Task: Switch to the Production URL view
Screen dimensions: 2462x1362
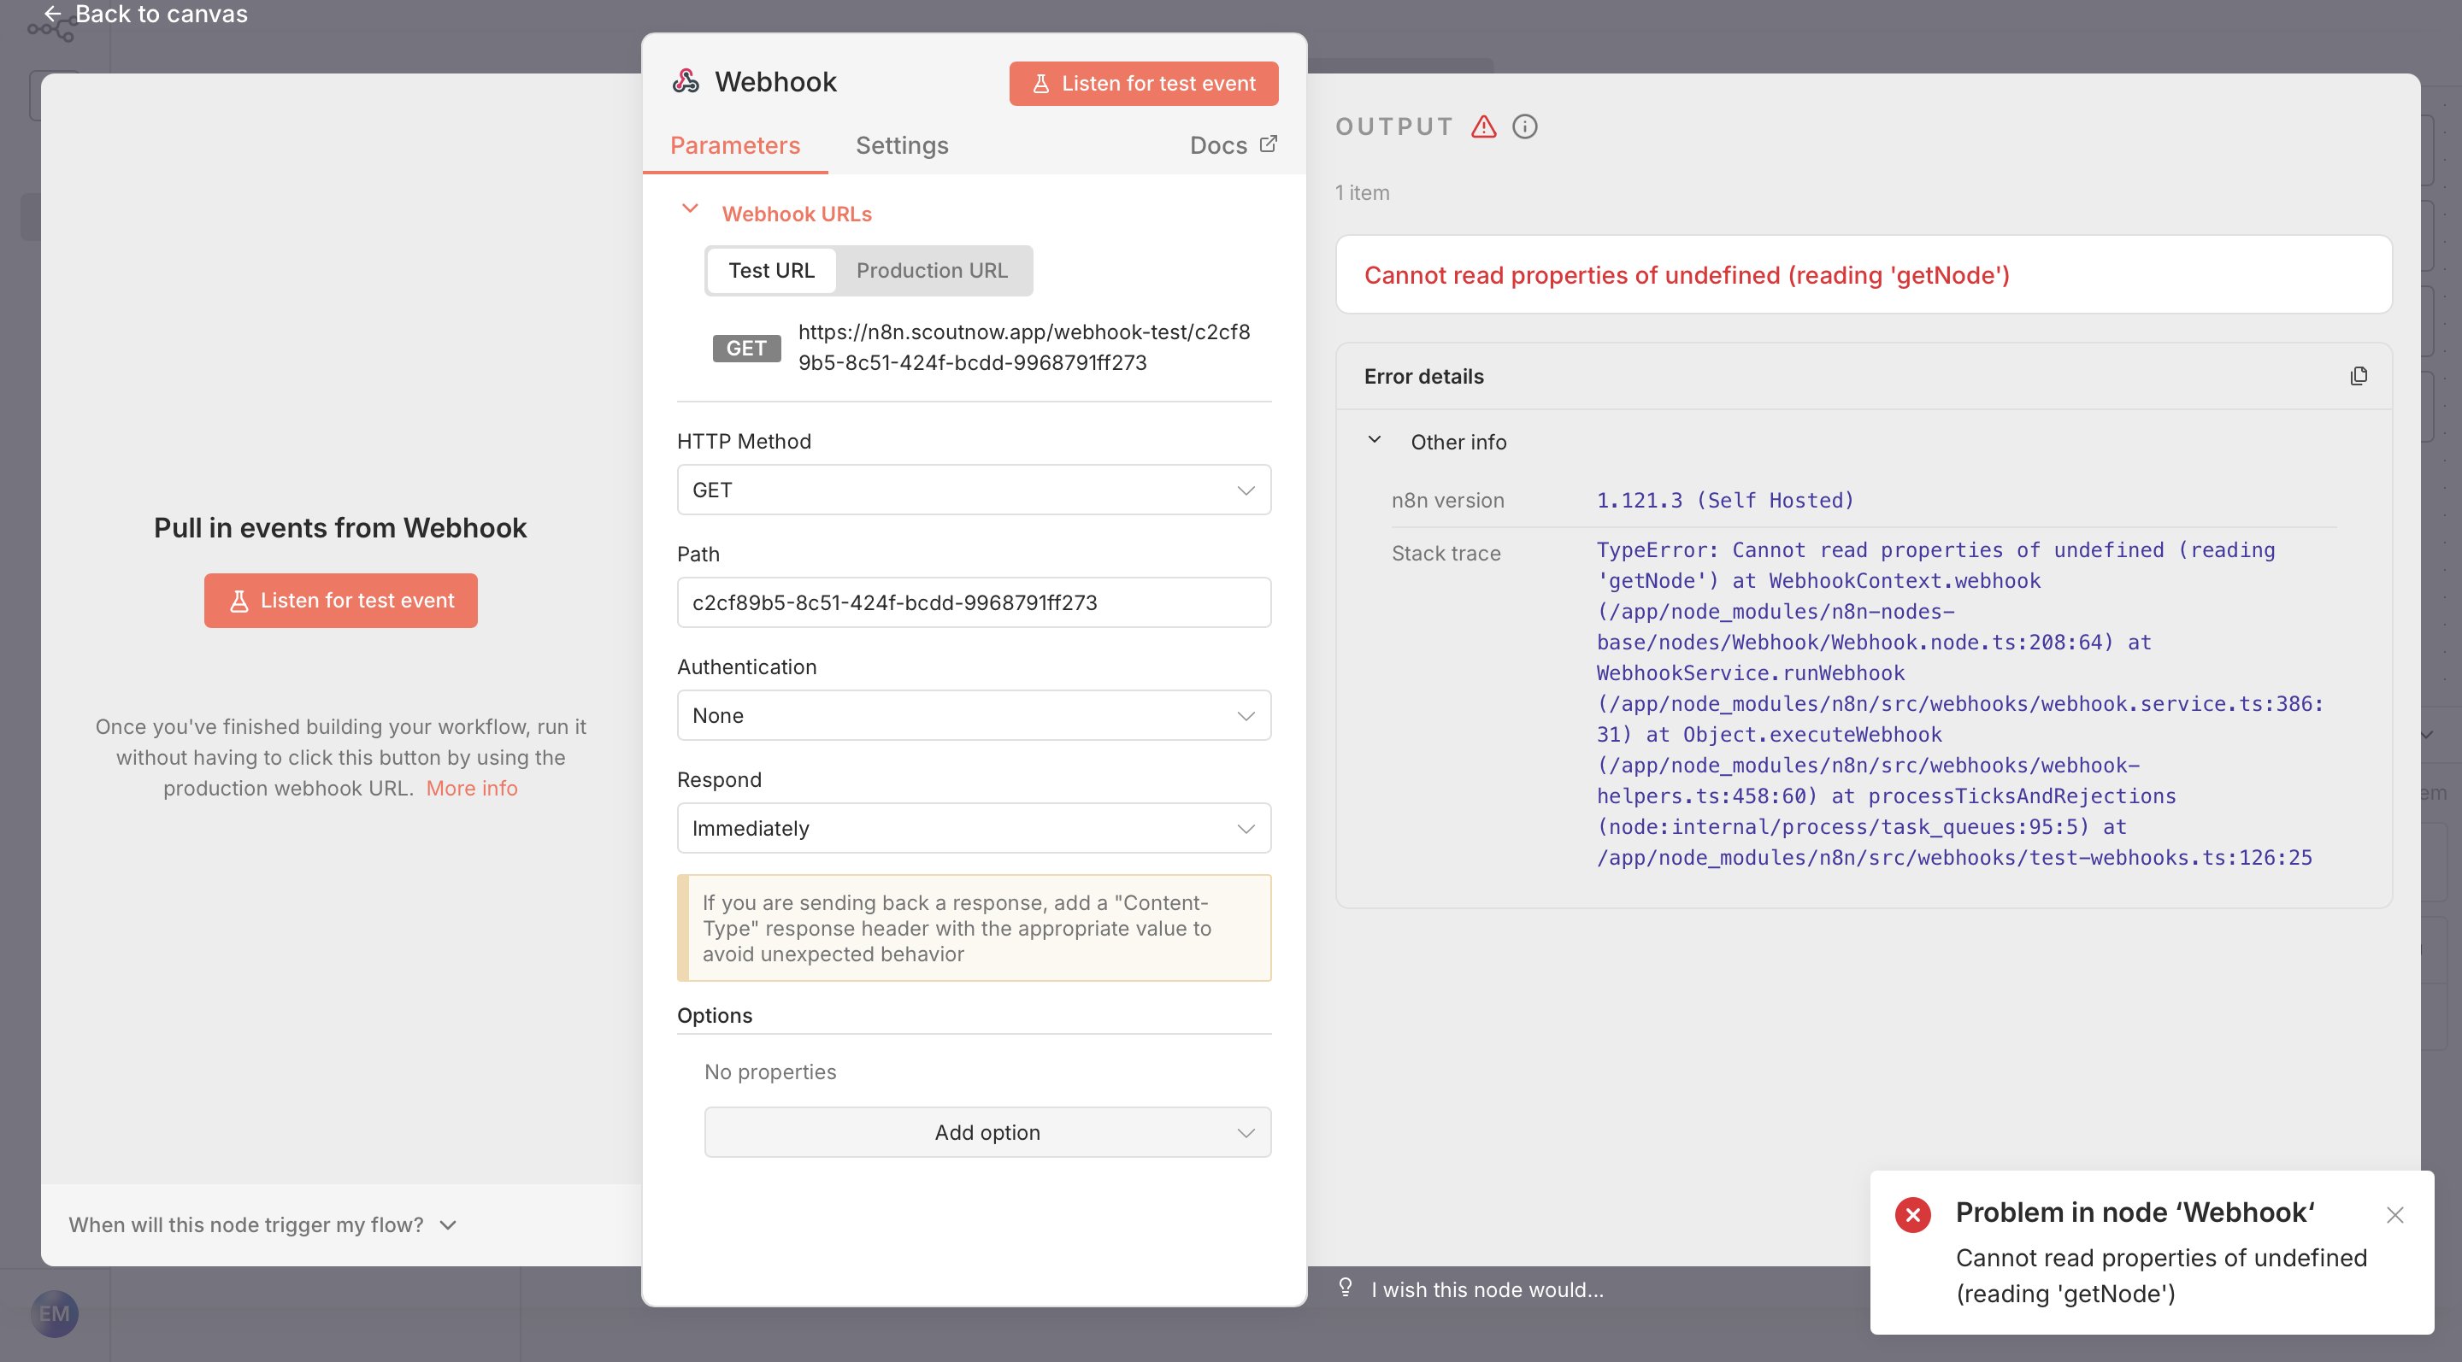Action: click(933, 270)
